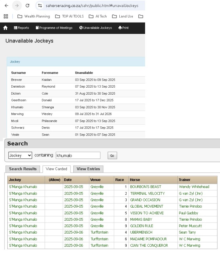Select Unavailable Jockeys in navigation bar
This screenshot has height=254, width=220.
coord(96,28)
